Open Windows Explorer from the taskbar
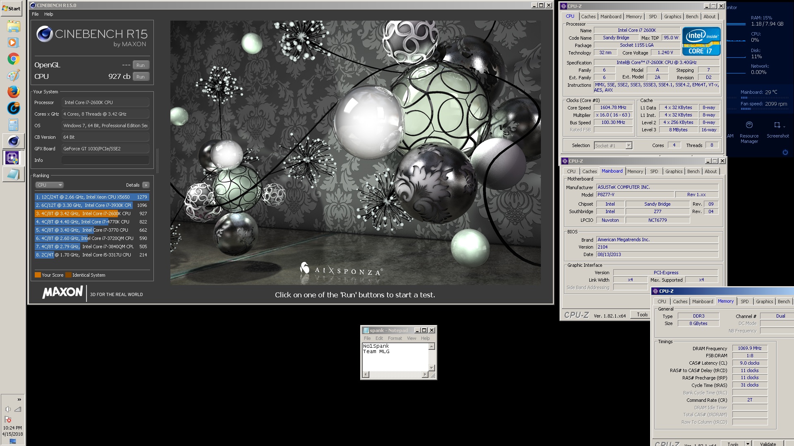This screenshot has width=794, height=446. click(13, 27)
